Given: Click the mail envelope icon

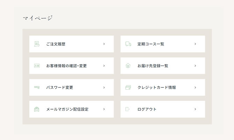Looking at the screenshot, I should (x=37, y=109).
